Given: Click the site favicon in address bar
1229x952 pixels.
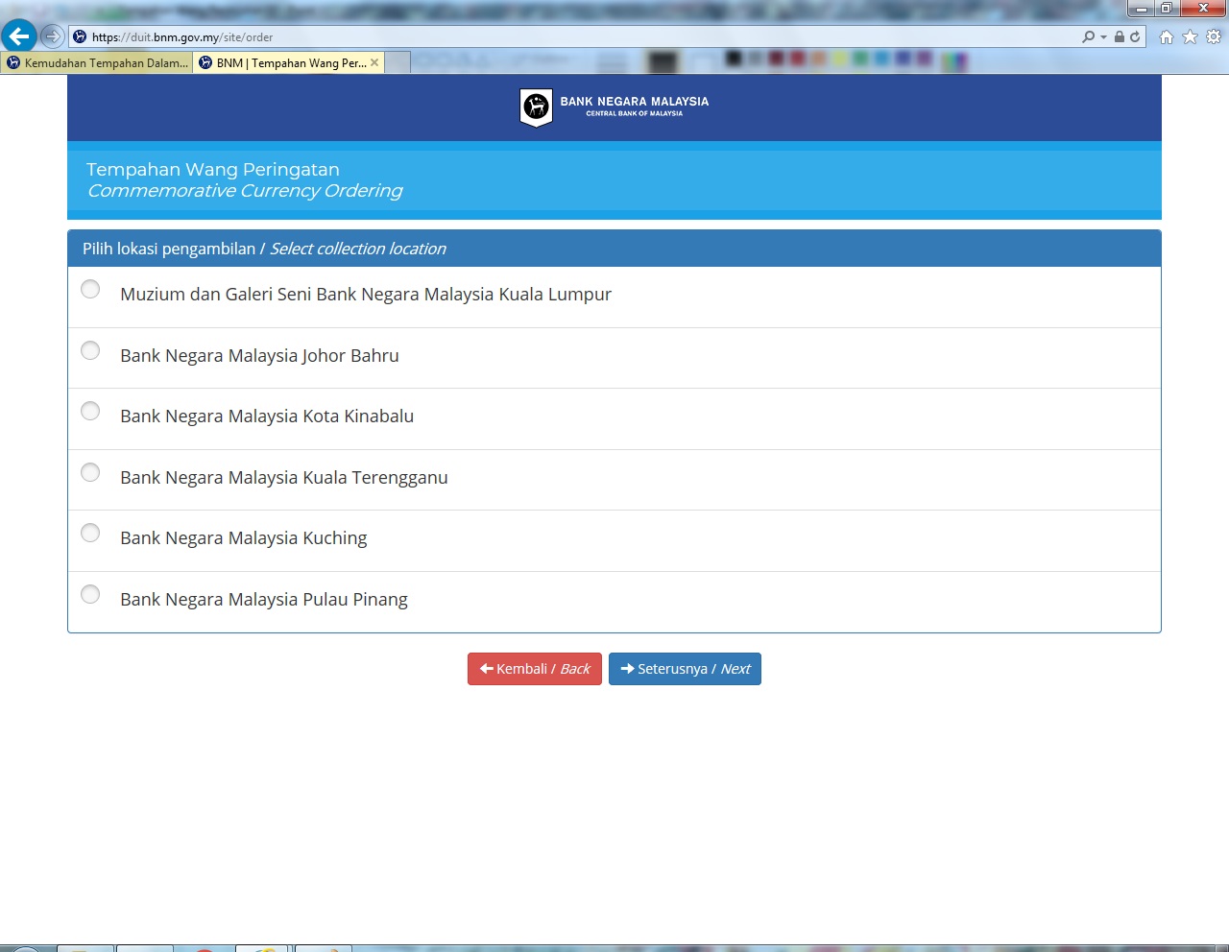Looking at the screenshot, I should click(80, 36).
